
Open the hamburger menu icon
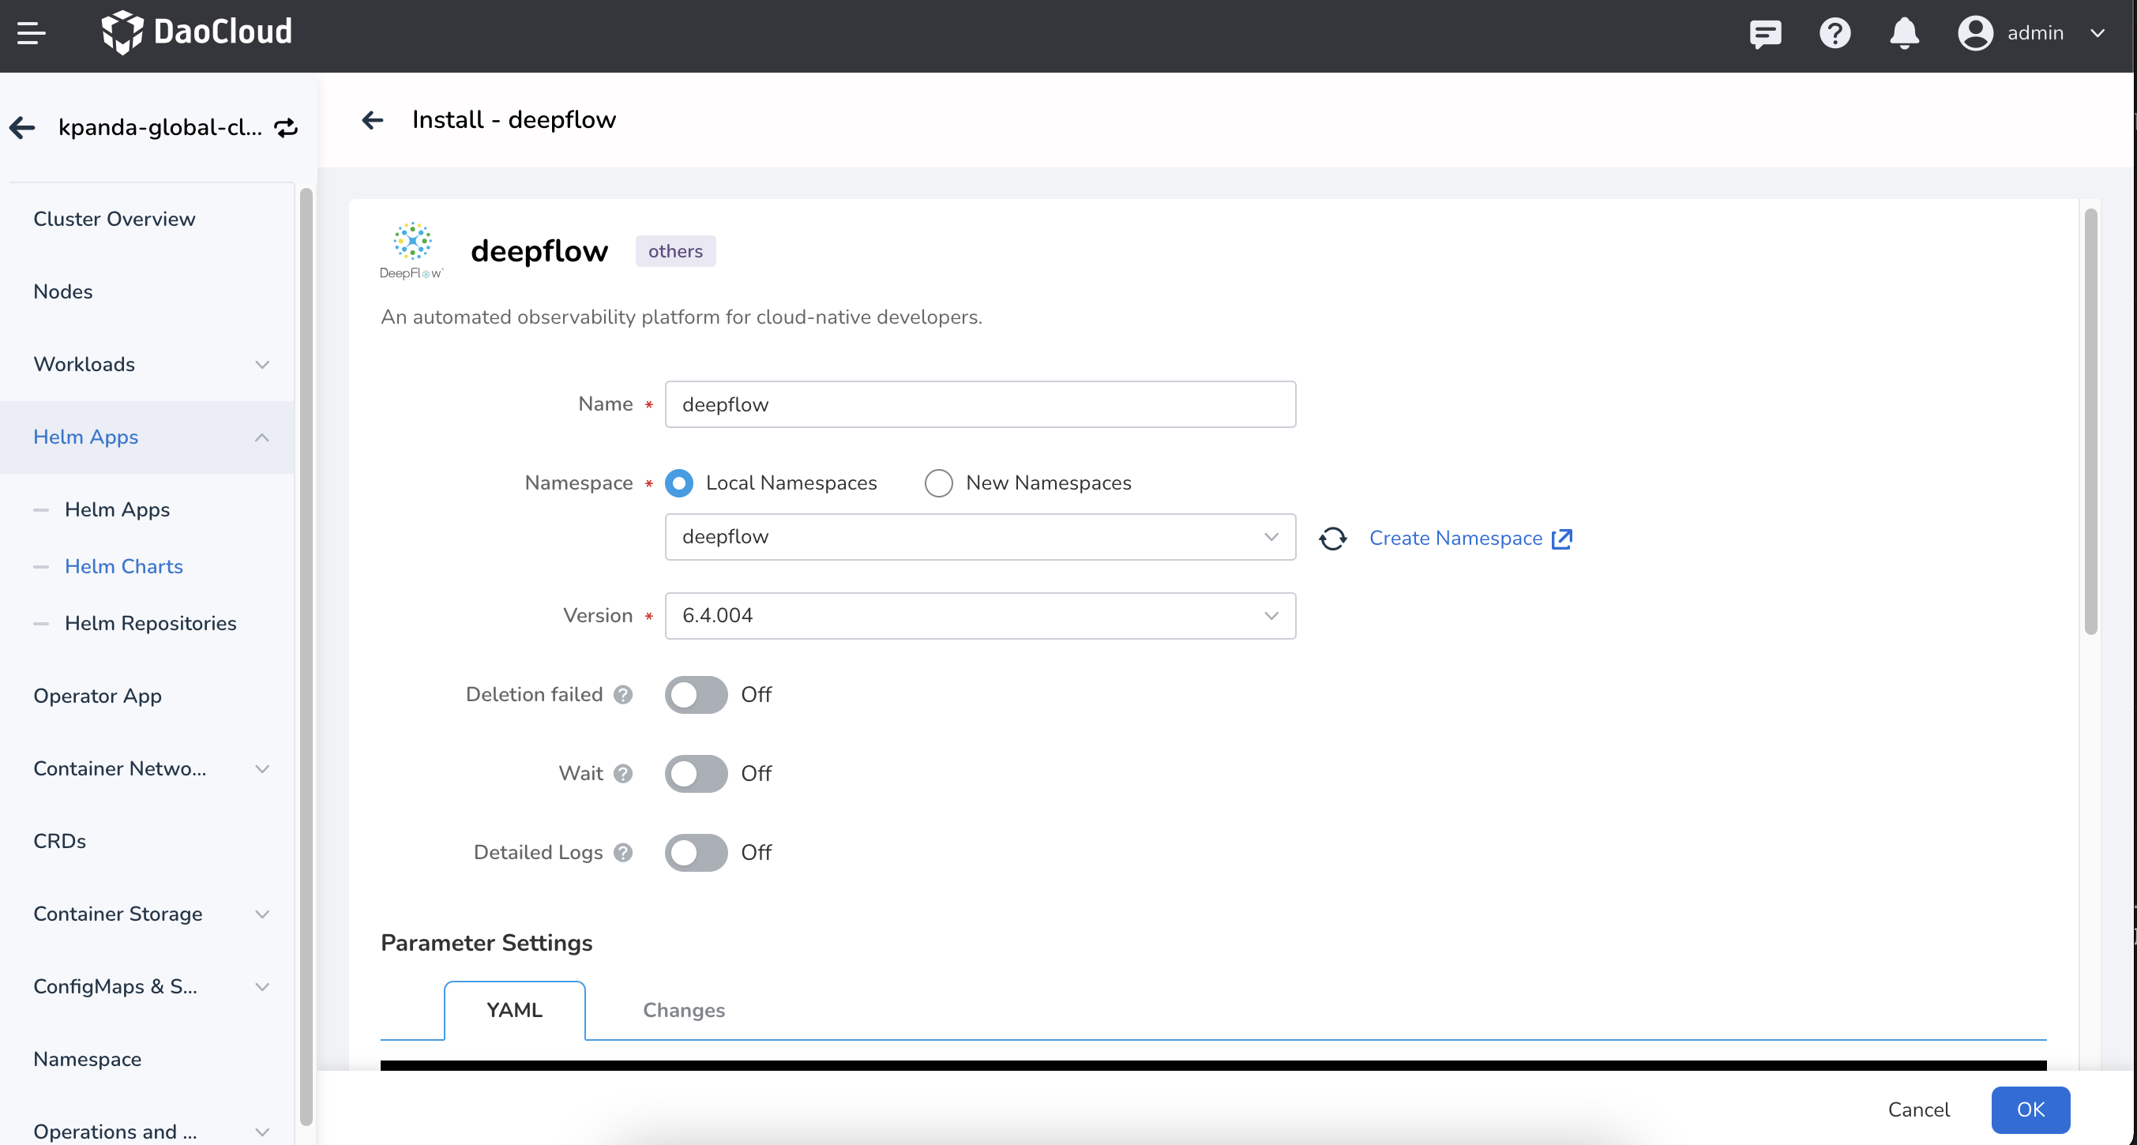(31, 33)
